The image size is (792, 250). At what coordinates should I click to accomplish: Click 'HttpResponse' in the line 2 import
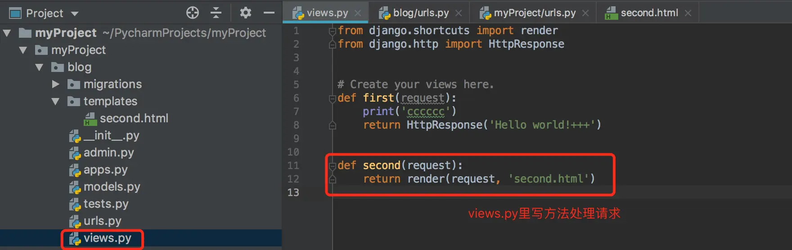click(x=526, y=44)
